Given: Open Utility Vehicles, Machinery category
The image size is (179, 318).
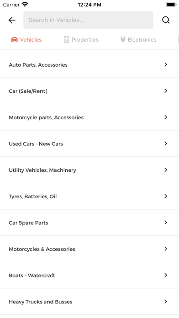Looking at the screenshot, I should (89, 170).
